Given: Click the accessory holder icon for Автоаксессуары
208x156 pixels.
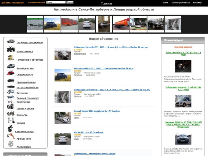Looking at the screenshot, I should pos(10,128).
